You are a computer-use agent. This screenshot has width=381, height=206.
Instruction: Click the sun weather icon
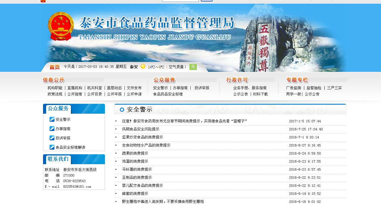143,67
